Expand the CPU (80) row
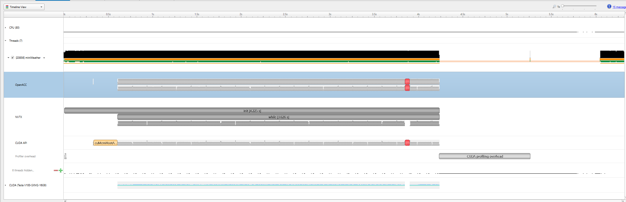Viewport: 626px width, 202px height. 5,28
